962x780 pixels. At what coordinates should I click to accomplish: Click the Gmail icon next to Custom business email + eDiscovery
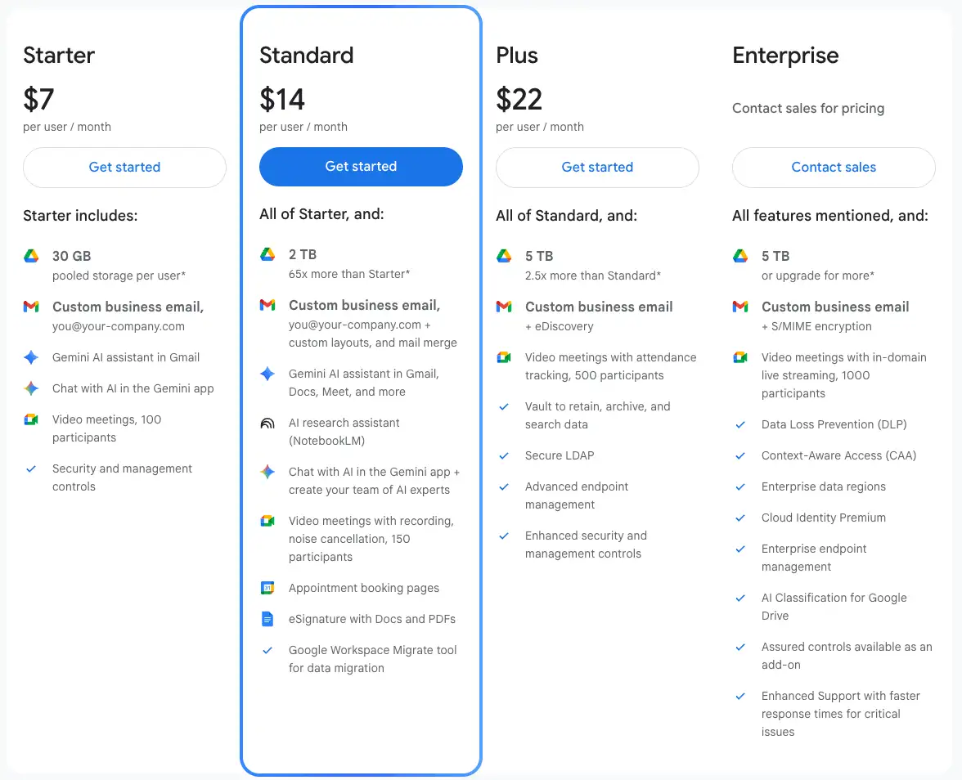coord(503,307)
